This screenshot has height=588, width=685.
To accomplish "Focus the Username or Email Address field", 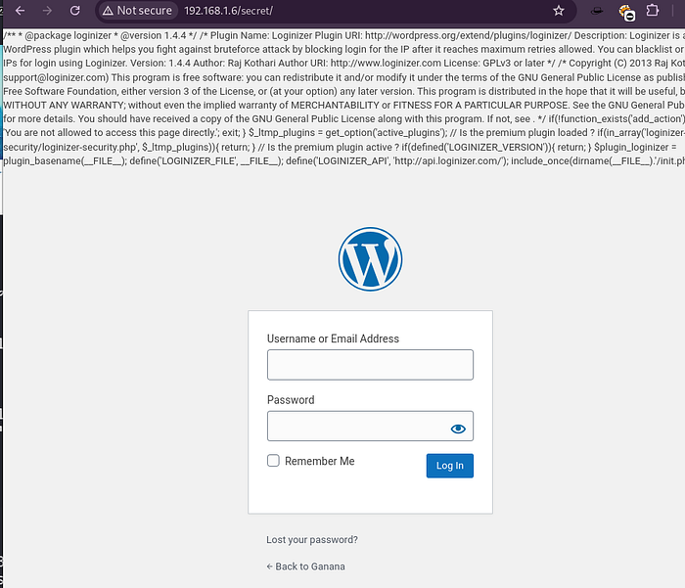I will click(x=370, y=365).
